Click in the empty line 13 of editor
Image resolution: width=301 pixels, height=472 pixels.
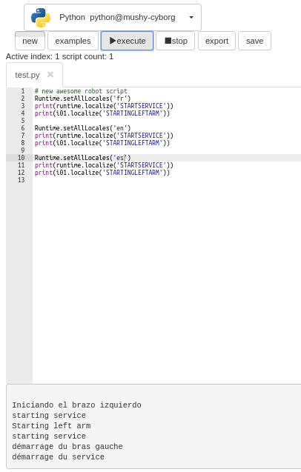tap(166, 180)
